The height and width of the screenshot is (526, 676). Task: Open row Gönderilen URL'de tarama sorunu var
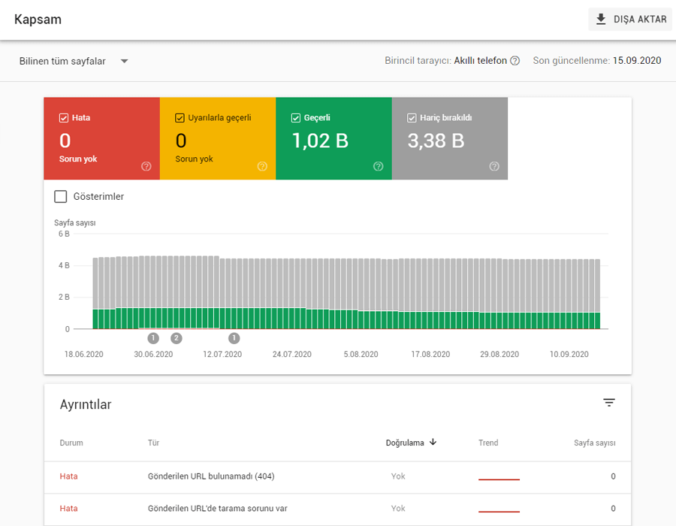point(337,509)
